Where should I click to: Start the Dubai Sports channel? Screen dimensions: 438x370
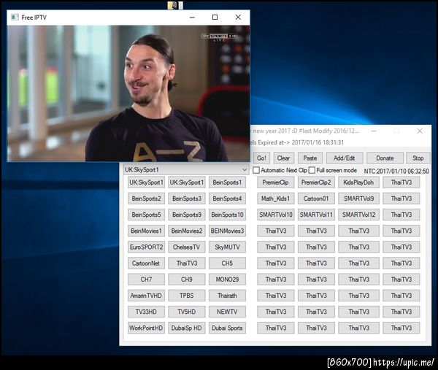227,328
